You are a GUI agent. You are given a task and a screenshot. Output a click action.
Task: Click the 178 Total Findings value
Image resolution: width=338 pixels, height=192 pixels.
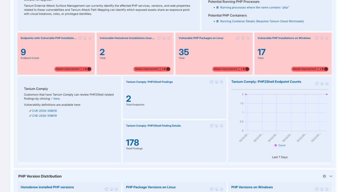[x=132, y=143]
